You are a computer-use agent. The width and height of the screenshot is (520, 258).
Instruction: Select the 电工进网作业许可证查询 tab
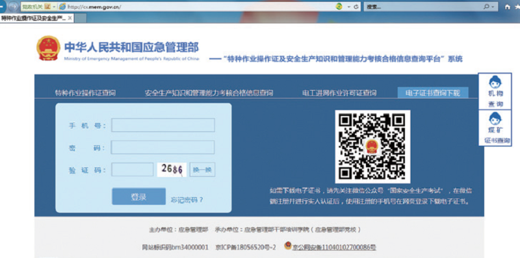point(339,93)
